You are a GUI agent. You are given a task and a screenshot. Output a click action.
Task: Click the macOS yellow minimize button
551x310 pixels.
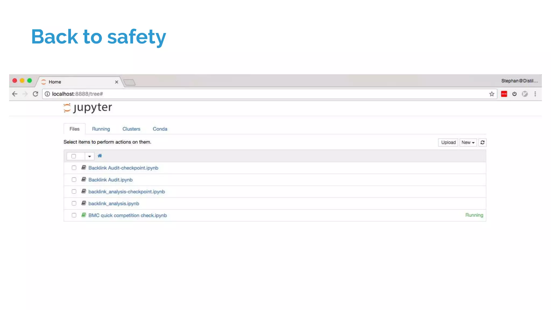point(22,80)
